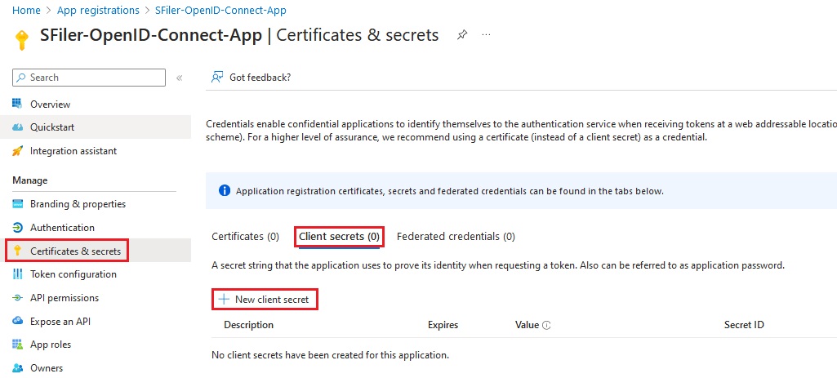Viewport: 837px width, 378px height.
Task: Click the key icon beside the app title
Action: [x=21, y=39]
